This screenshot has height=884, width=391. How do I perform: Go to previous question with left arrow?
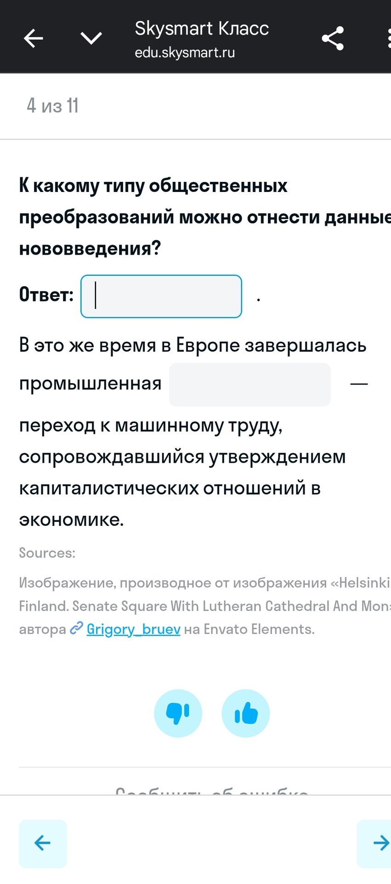(x=43, y=843)
